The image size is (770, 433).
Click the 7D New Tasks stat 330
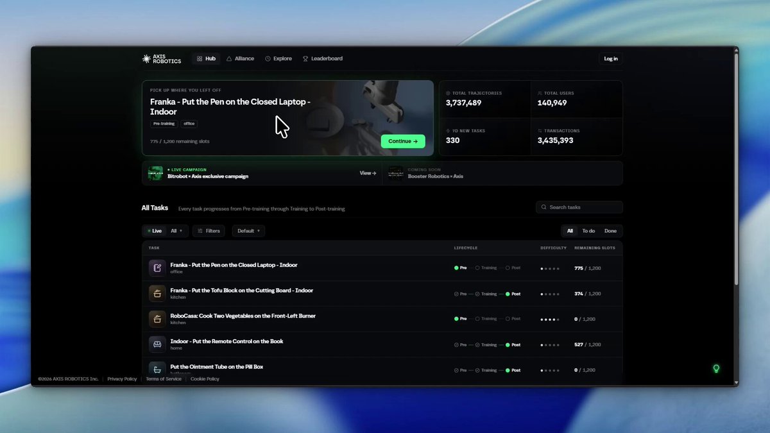coord(452,140)
